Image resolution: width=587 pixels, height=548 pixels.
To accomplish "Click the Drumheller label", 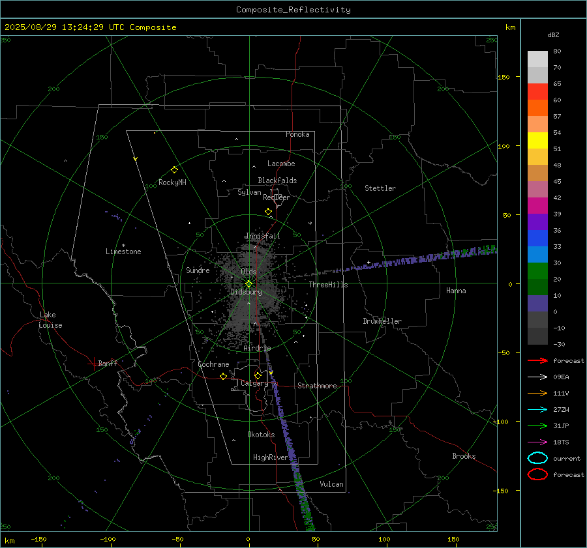I will (382, 321).
